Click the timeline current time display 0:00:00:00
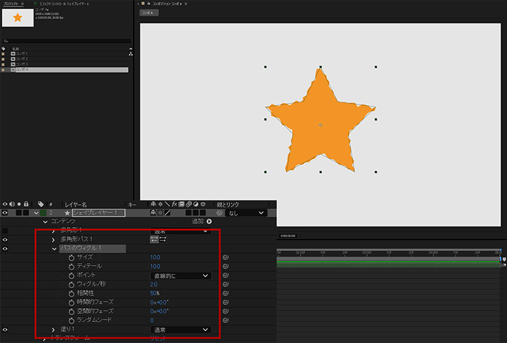The image size is (507, 343). [x=289, y=236]
